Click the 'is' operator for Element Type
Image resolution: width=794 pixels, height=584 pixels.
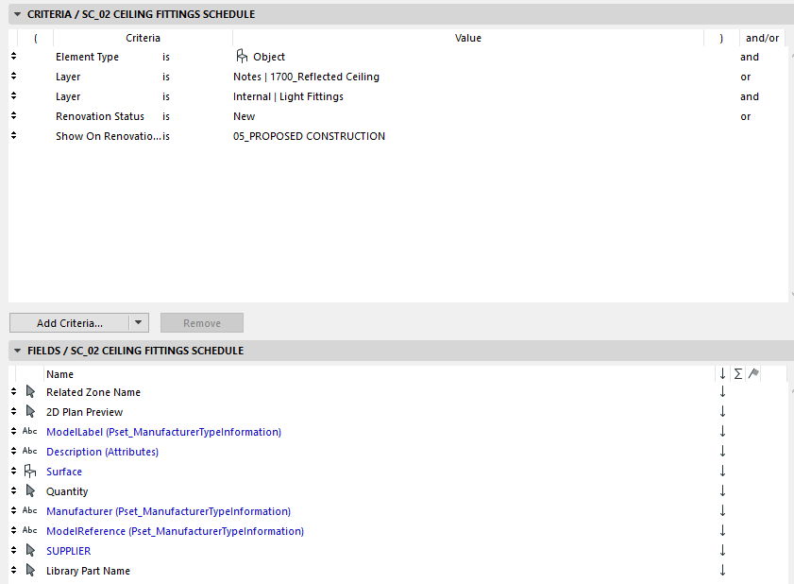[166, 57]
